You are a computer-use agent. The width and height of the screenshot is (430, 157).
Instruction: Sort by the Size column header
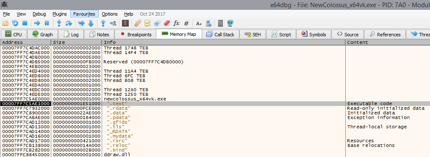point(76,42)
